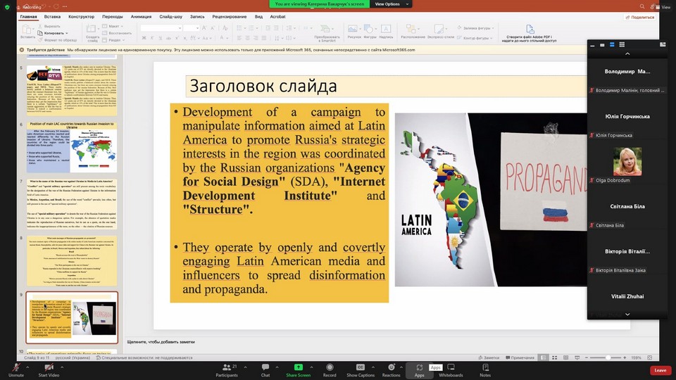This screenshot has height=380, width=676.
Task: Open the Reactions menu
Action: [x=391, y=367]
